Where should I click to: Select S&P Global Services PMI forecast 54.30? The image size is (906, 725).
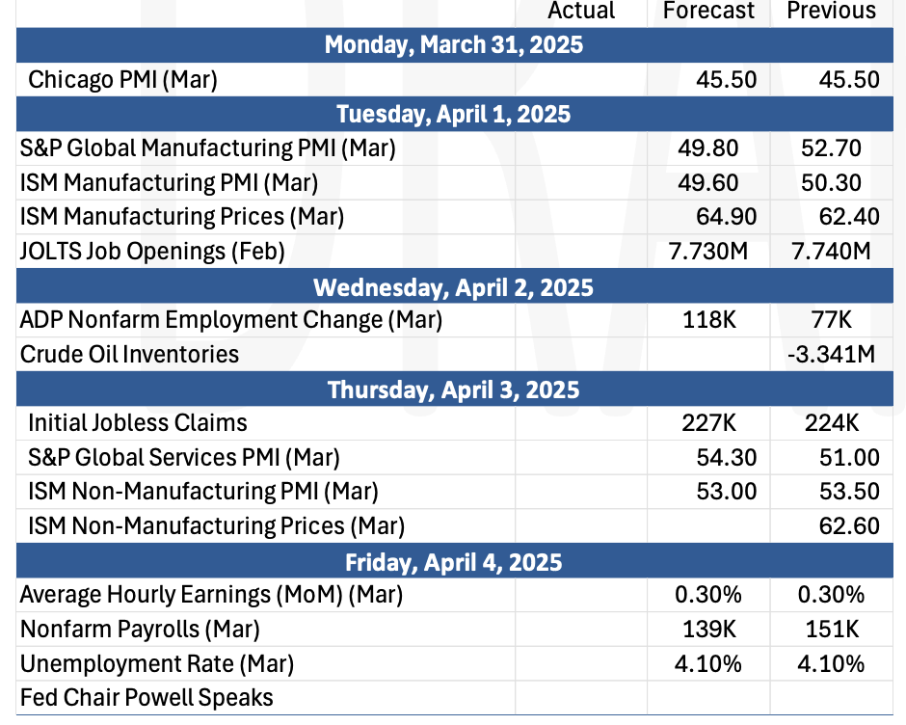coord(727,457)
